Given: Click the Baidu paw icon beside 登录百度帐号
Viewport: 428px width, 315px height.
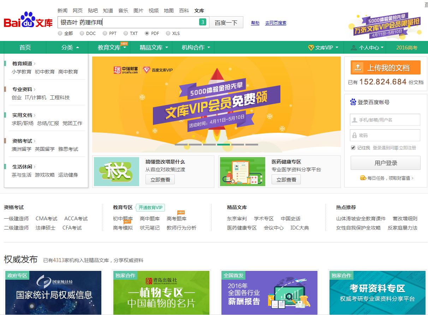Looking at the screenshot, I should coord(353,102).
